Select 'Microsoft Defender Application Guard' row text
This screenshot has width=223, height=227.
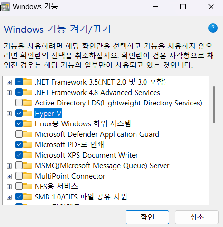pos(97,134)
